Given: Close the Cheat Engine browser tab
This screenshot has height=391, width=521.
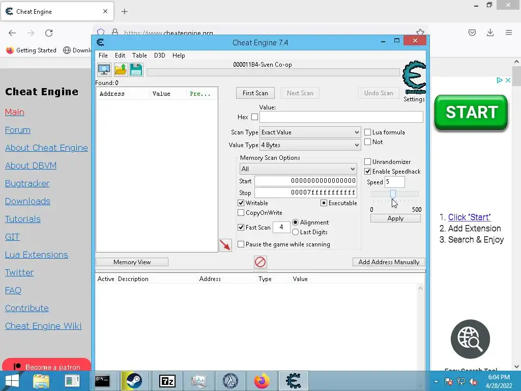Looking at the screenshot, I should tap(105, 11).
